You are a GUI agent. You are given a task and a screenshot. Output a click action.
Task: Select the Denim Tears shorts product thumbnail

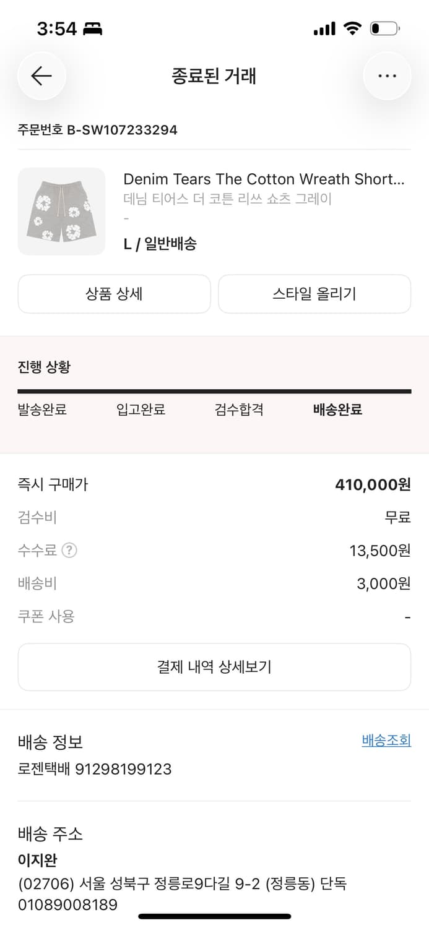click(x=61, y=211)
